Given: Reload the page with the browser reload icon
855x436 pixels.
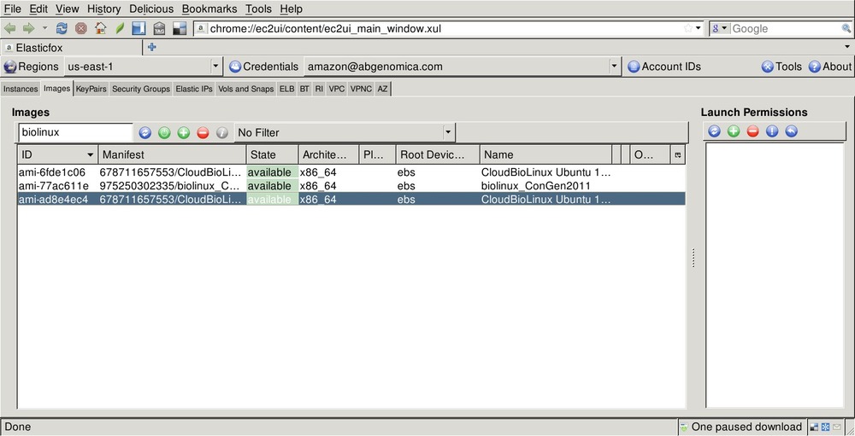Looking at the screenshot, I should click(x=62, y=28).
